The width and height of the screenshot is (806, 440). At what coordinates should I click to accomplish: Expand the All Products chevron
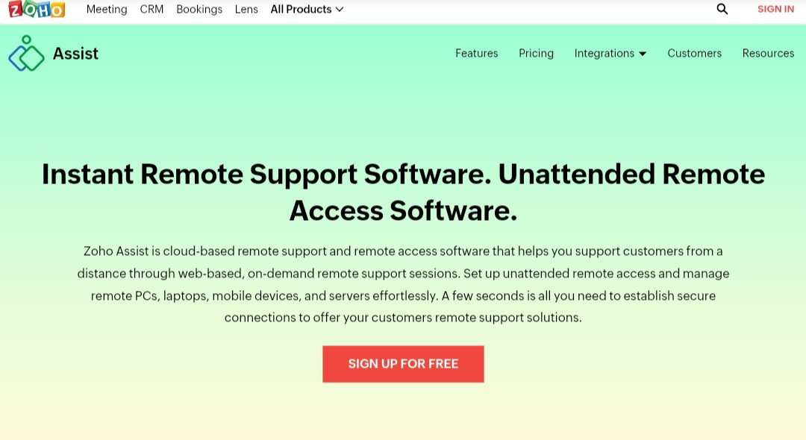(340, 9)
